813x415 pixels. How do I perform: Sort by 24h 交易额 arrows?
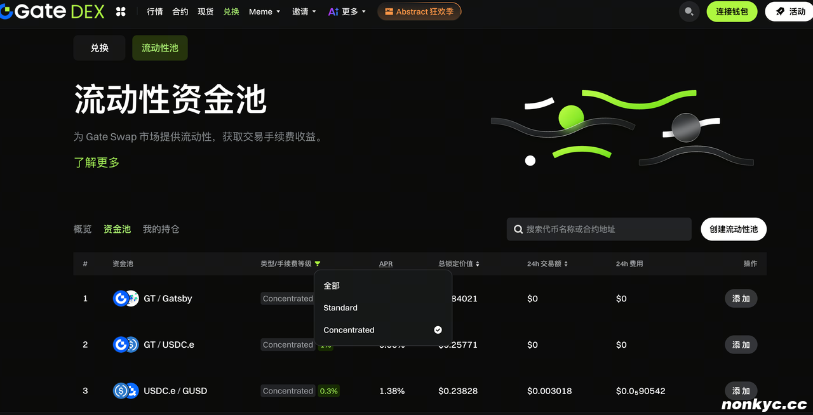[566, 264]
